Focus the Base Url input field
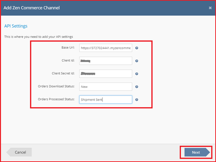This screenshot has width=216, height=162. (106, 48)
